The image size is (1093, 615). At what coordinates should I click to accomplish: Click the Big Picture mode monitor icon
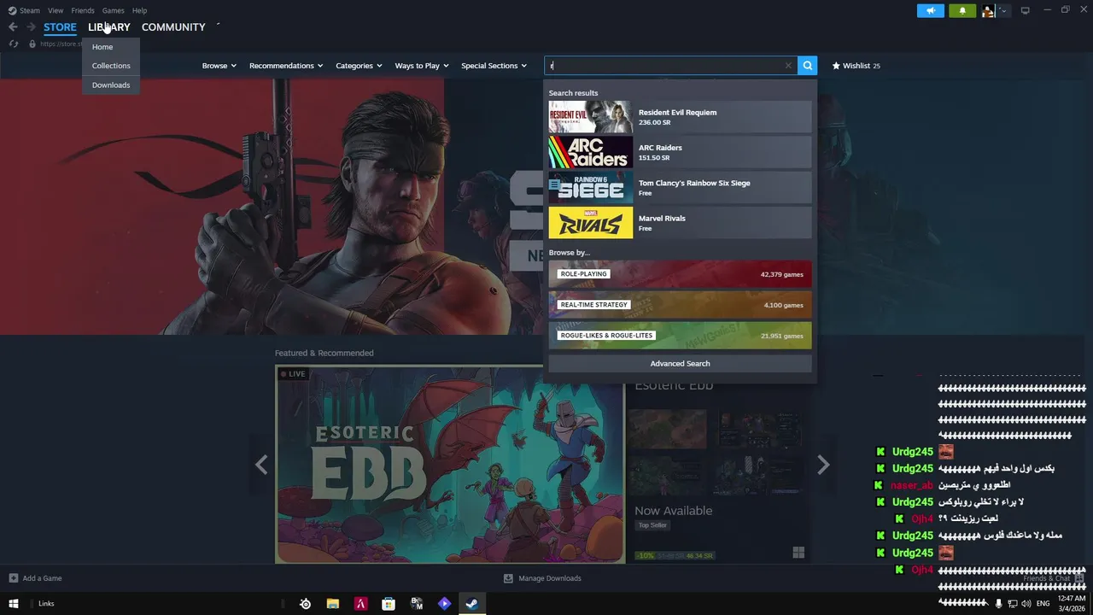coord(1026,10)
